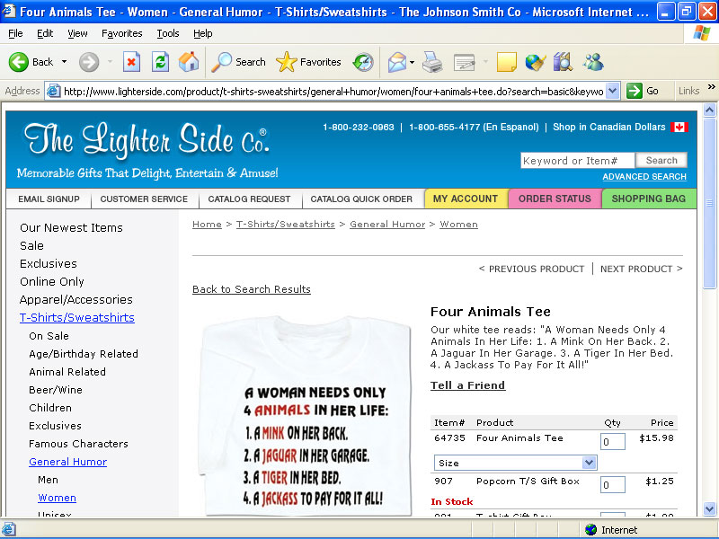Click the green Back arrow icon

click(19, 62)
